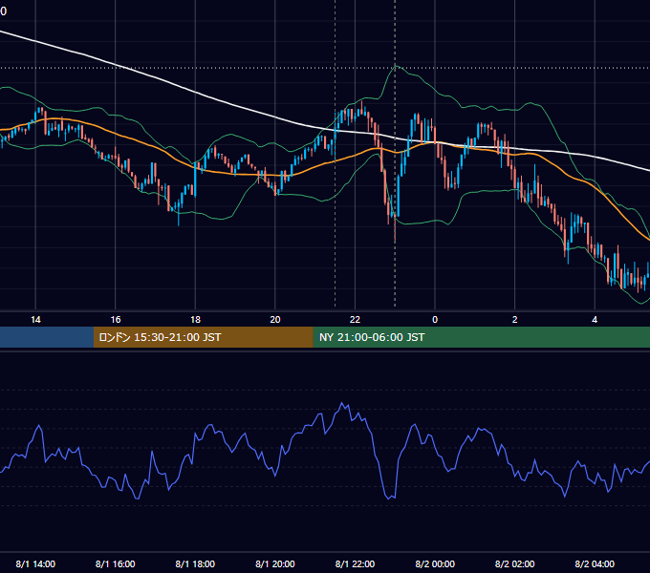Image resolution: width=650 pixels, height=573 pixels.
Task: Click the '8/1 14:00' indicator time label
Action: [35, 563]
